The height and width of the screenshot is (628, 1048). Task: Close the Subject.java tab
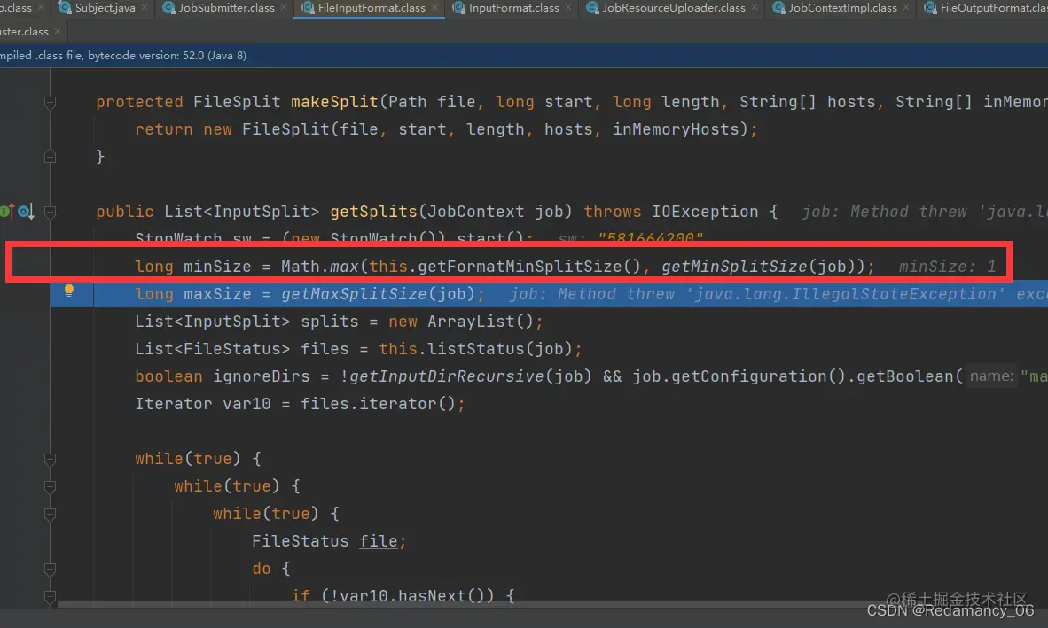tap(145, 7)
